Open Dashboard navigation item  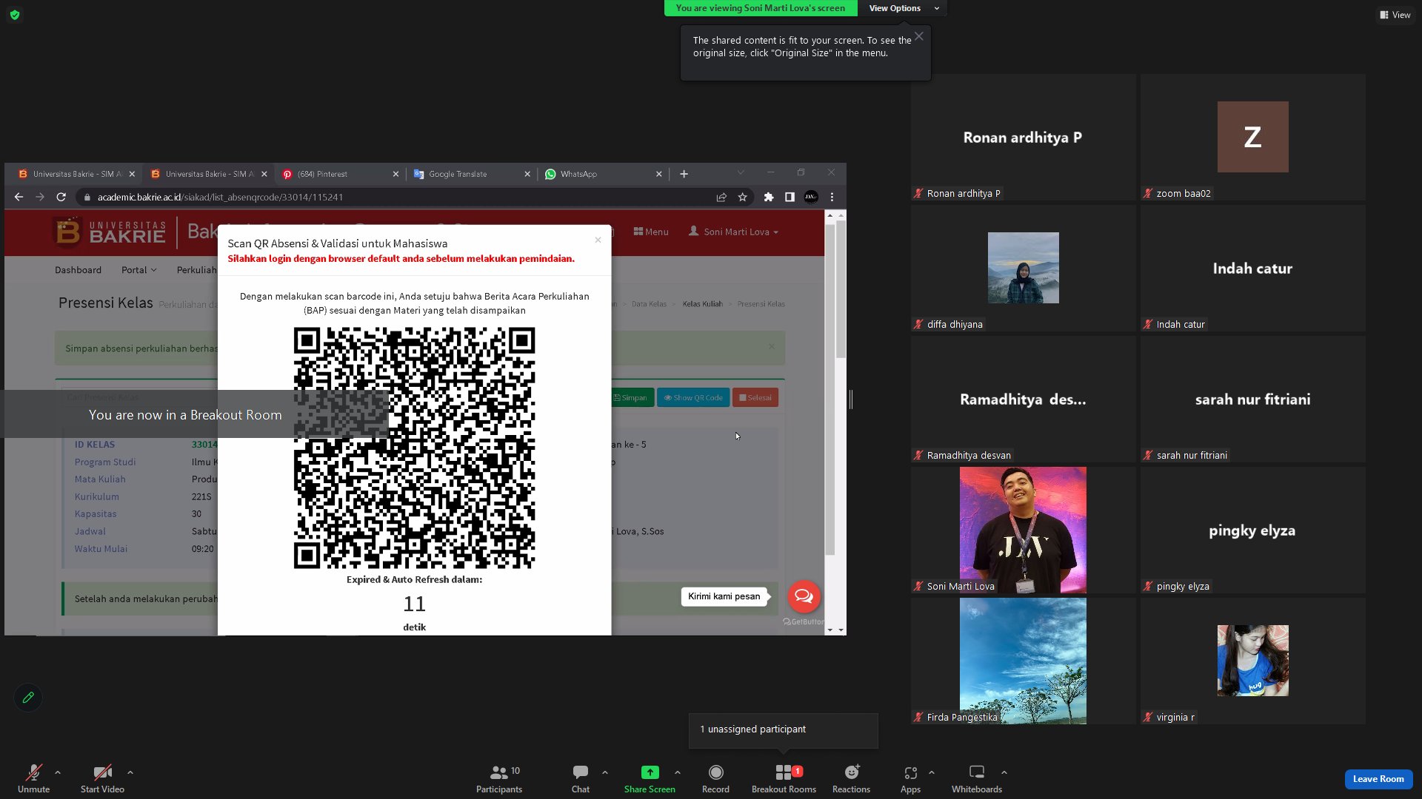pos(78,270)
